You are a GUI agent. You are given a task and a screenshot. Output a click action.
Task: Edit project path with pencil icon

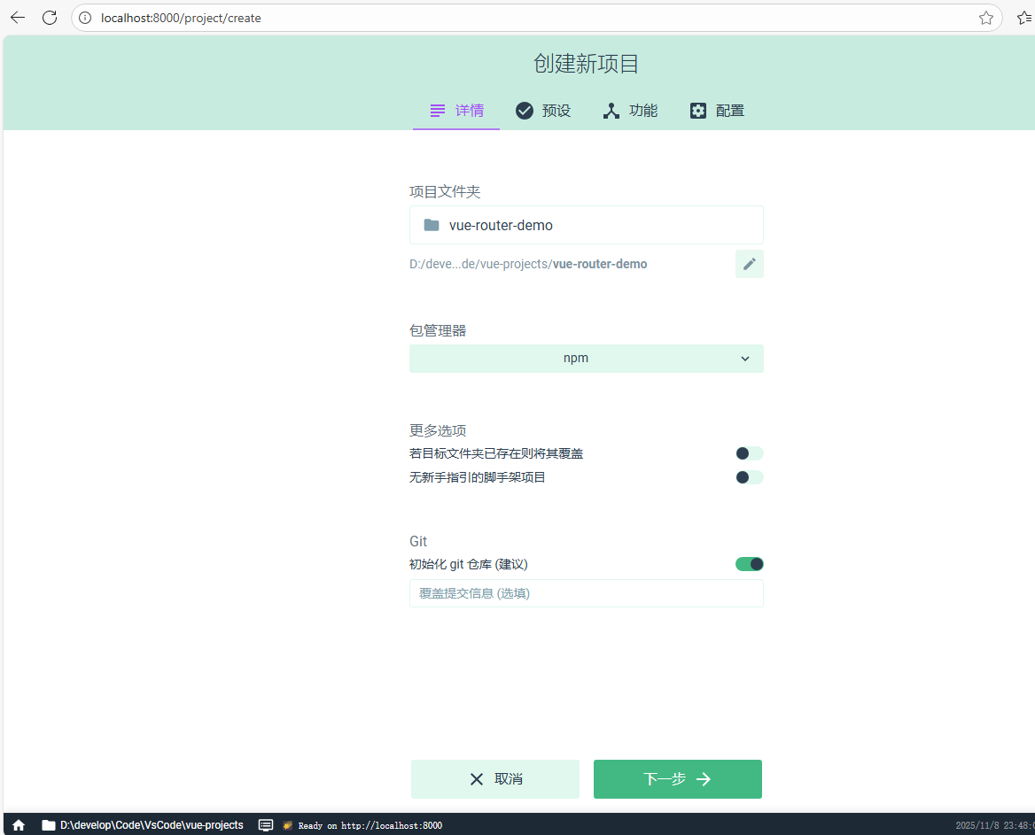pyautogui.click(x=749, y=264)
